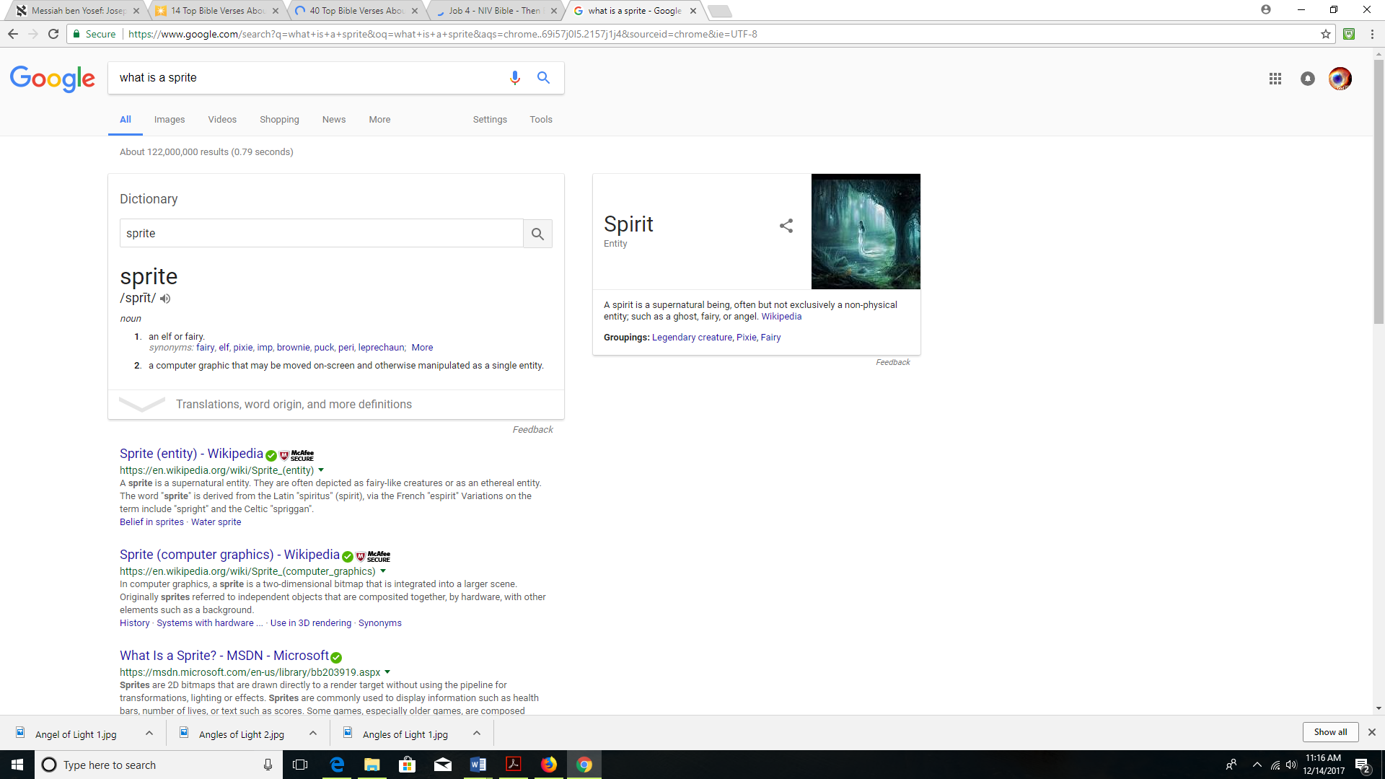Expand translations, word origin and more definitions
This screenshot has height=779, width=1385.
point(293,405)
